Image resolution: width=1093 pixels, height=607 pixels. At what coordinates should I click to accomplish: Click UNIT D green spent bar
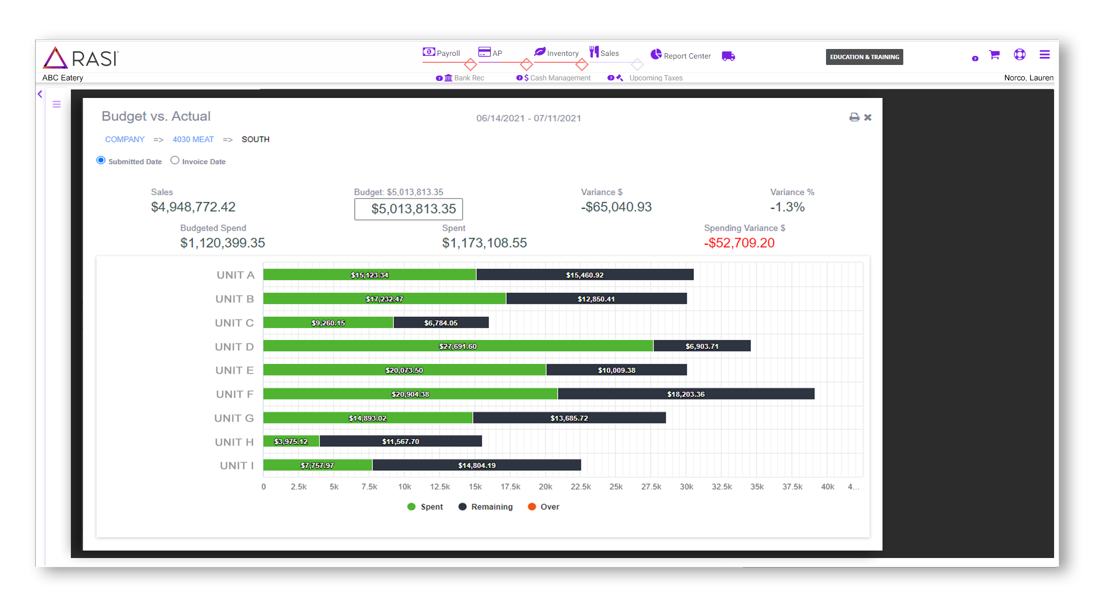click(x=458, y=346)
